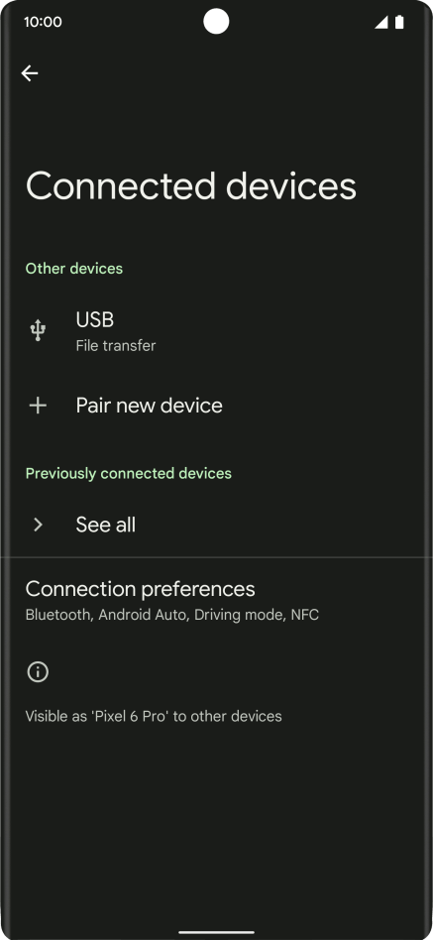Image resolution: width=433 pixels, height=940 pixels.
Task: Select Pair new device
Action: point(216,406)
